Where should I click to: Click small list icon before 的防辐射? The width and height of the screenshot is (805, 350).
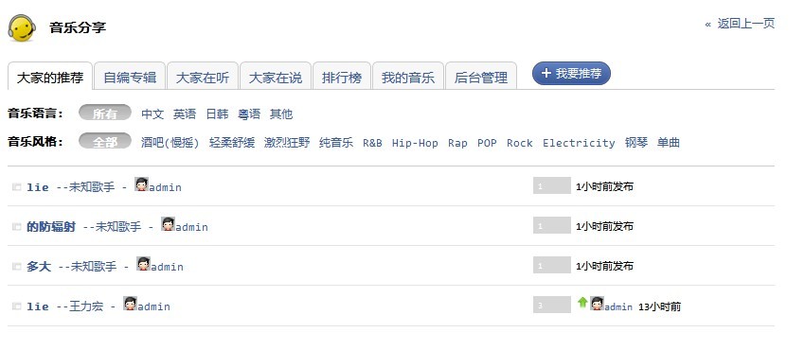click(16, 226)
